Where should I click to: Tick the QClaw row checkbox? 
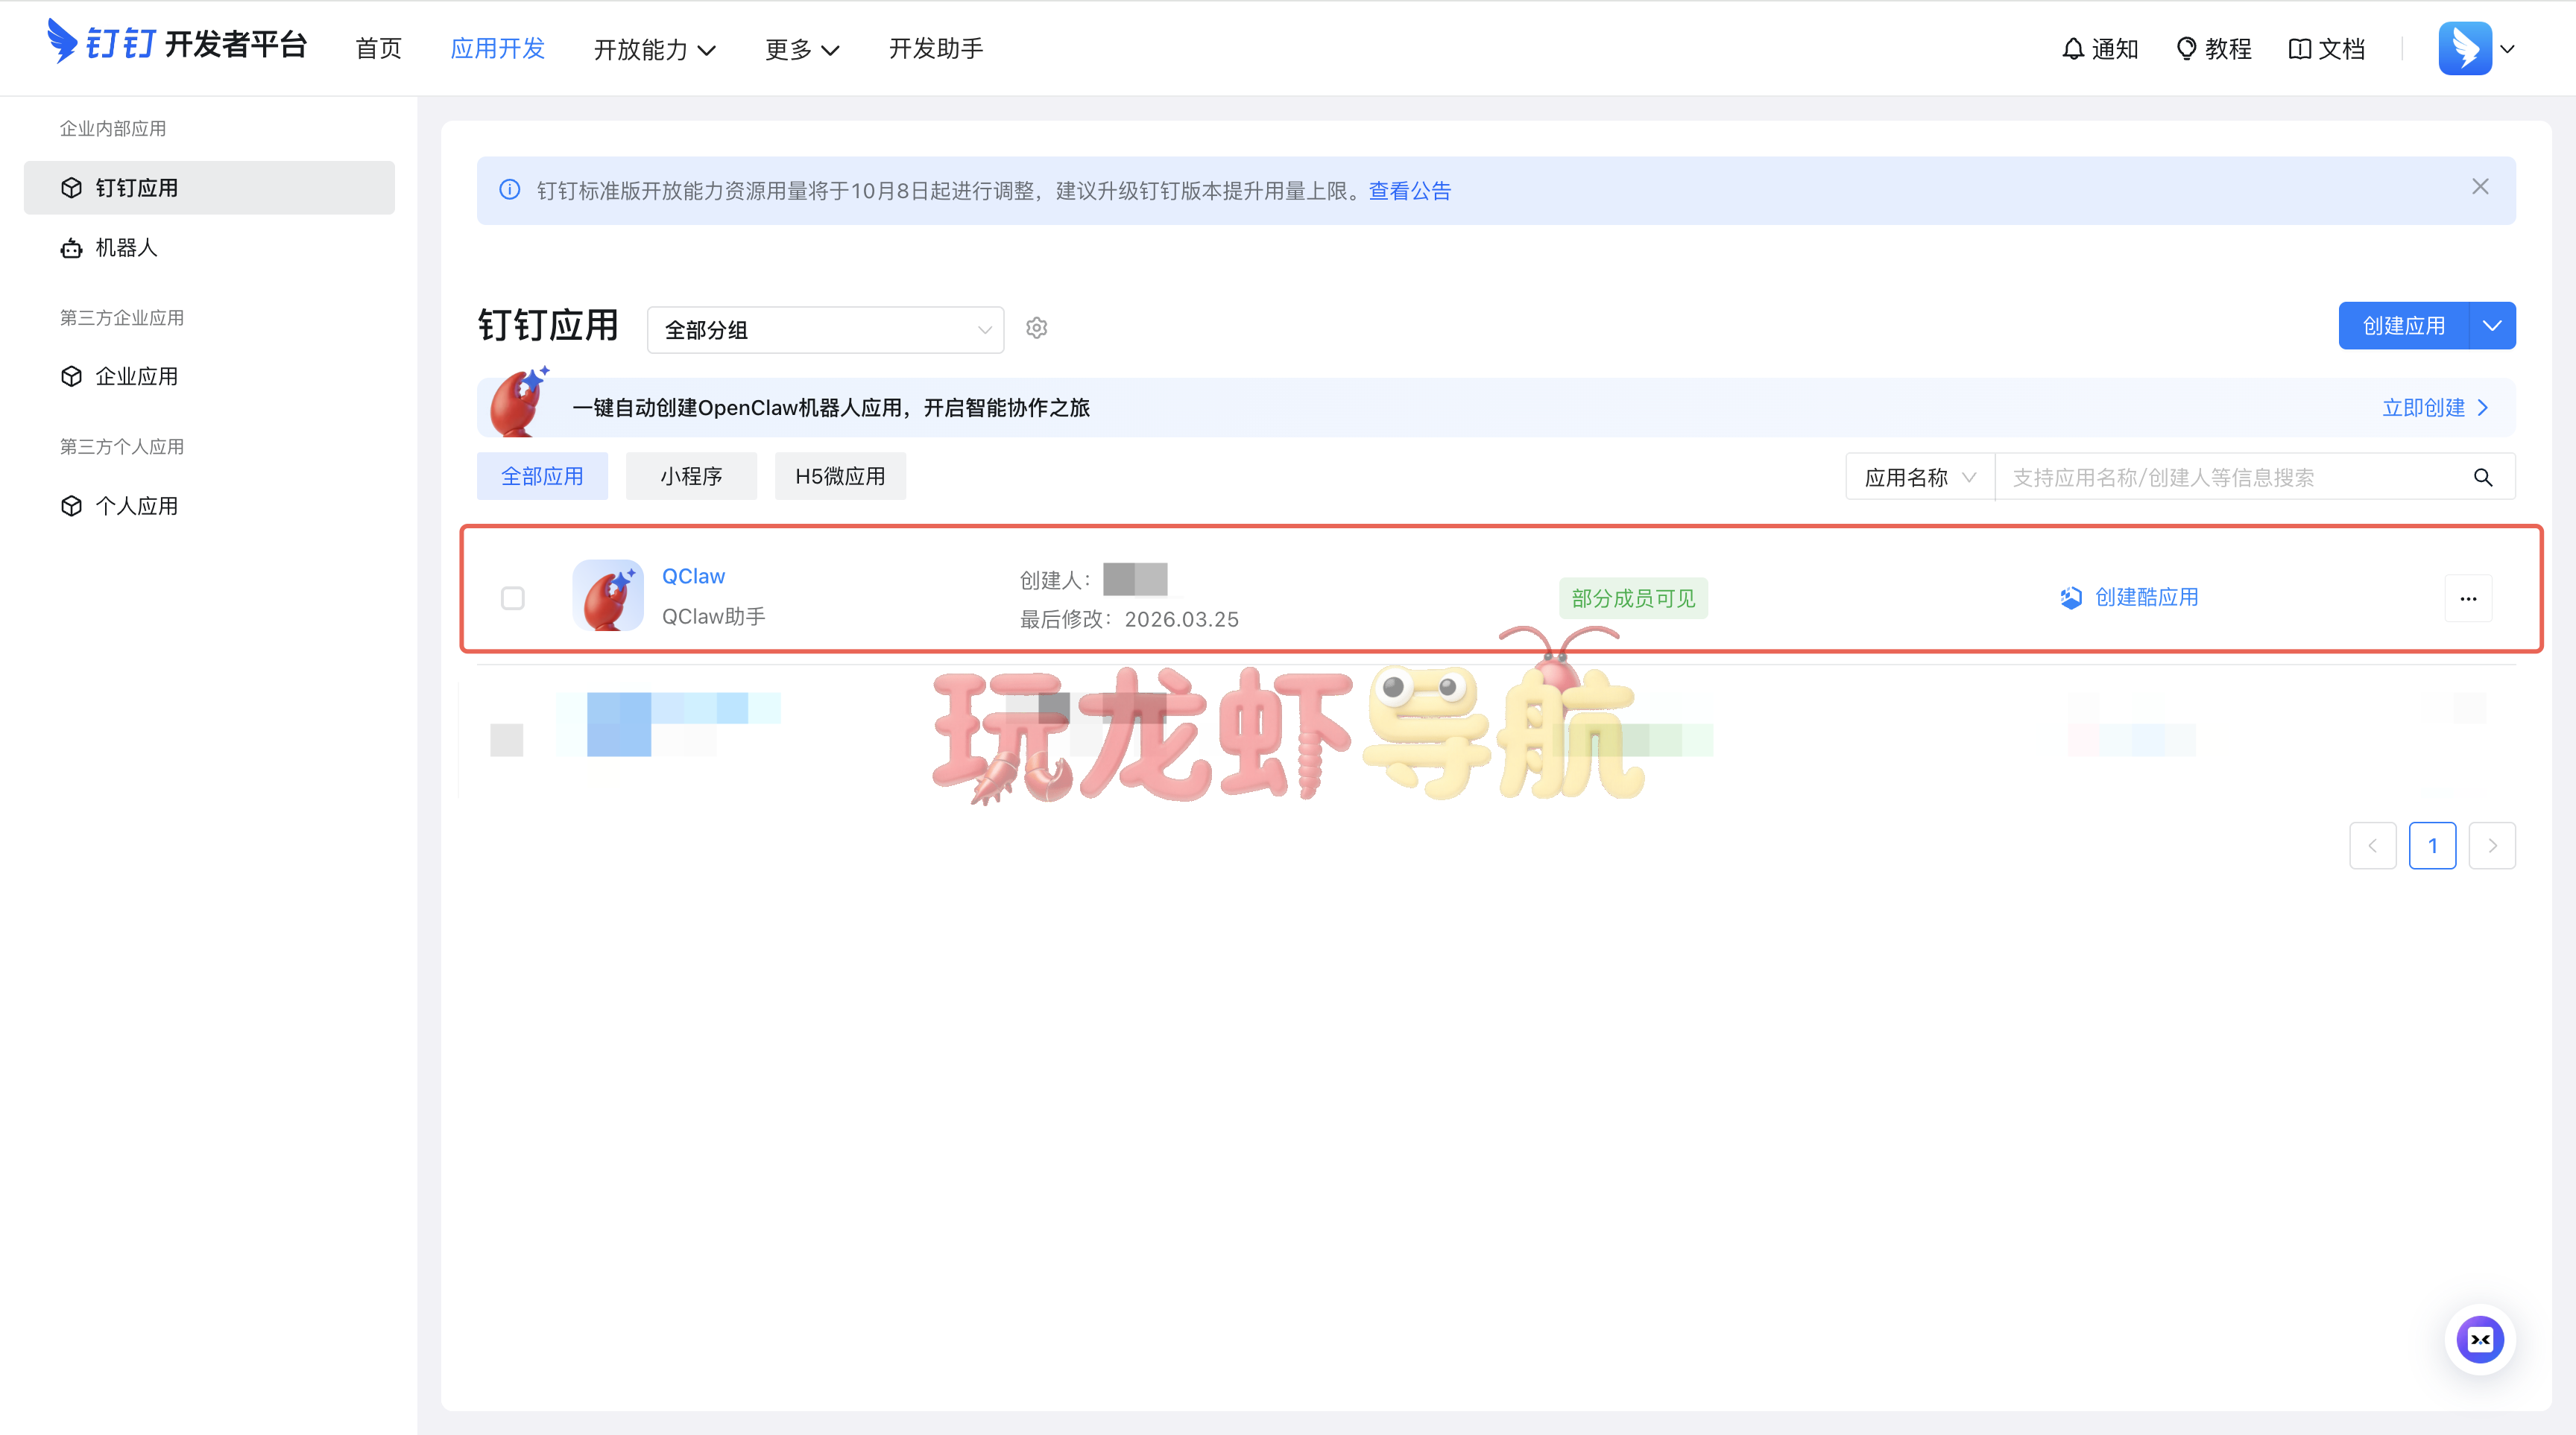[x=512, y=598]
